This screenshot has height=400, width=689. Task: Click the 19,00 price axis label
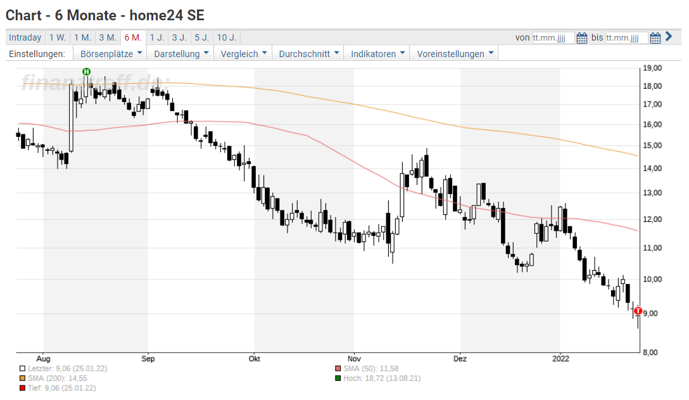point(652,68)
